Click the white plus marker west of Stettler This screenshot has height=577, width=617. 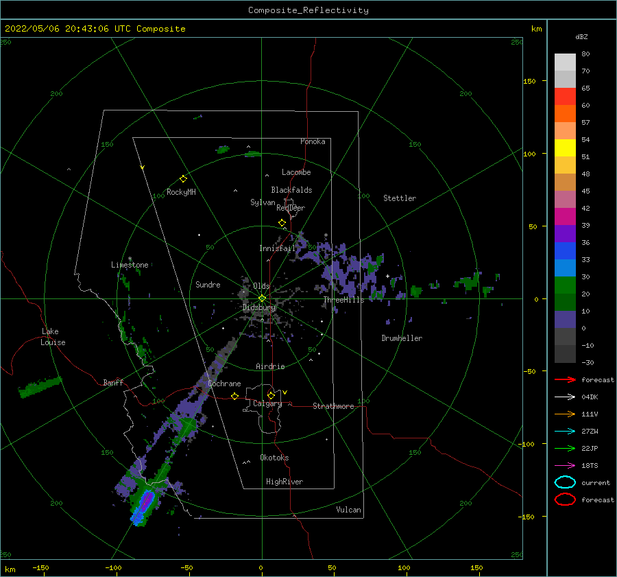[387, 276]
